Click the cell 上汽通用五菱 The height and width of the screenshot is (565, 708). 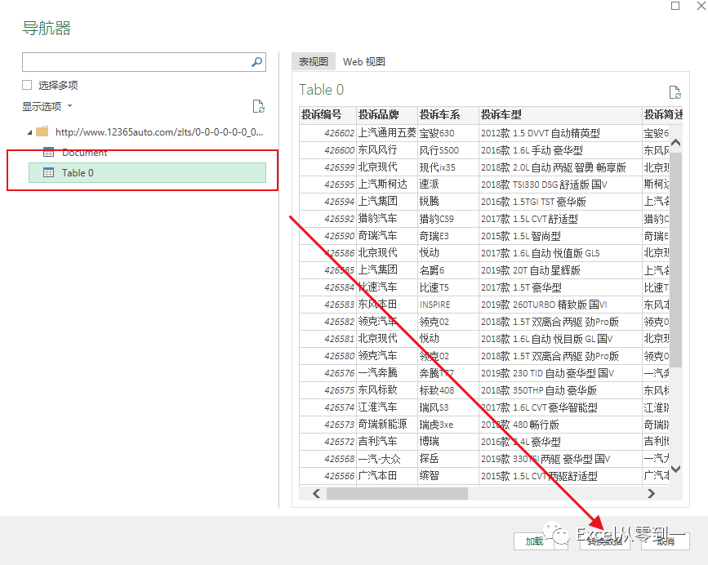tap(387, 133)
